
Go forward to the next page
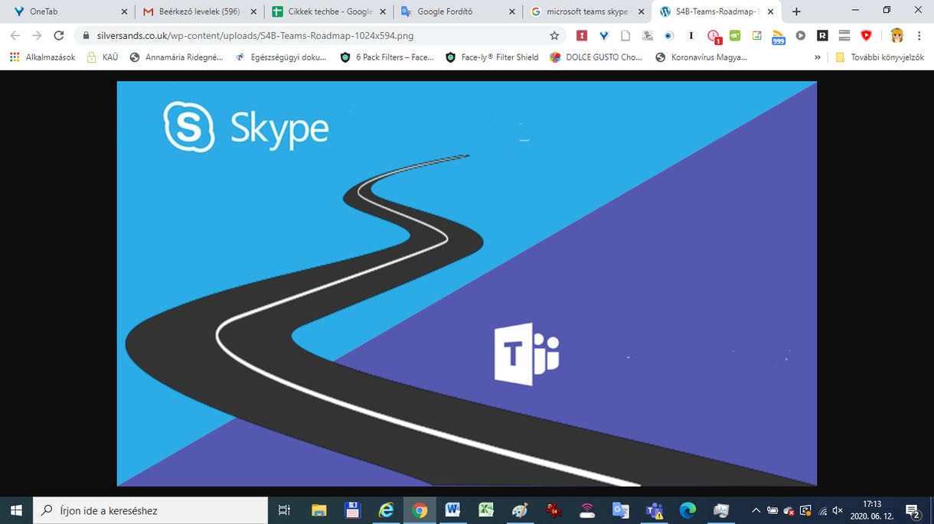(37, 35)
